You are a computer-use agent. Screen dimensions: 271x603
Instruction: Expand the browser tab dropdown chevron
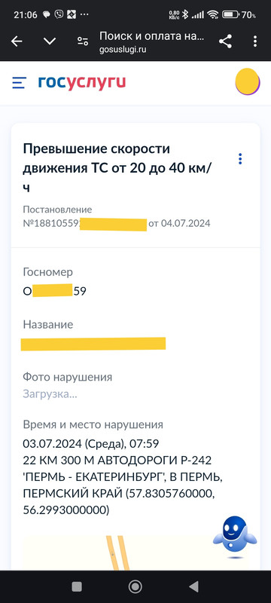click(50, 41)
